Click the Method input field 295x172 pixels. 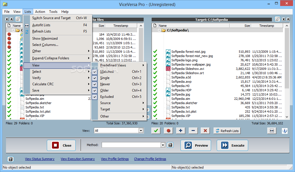coord(131,145)
